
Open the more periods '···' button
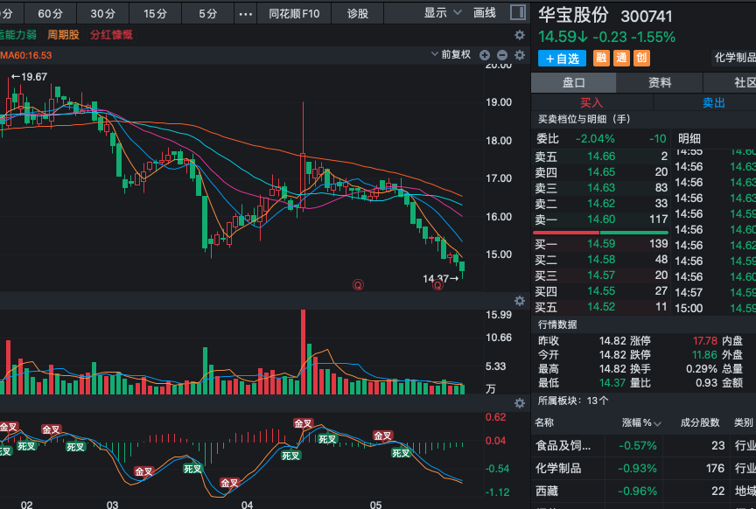pyautogui.click(x=245, y=13)
